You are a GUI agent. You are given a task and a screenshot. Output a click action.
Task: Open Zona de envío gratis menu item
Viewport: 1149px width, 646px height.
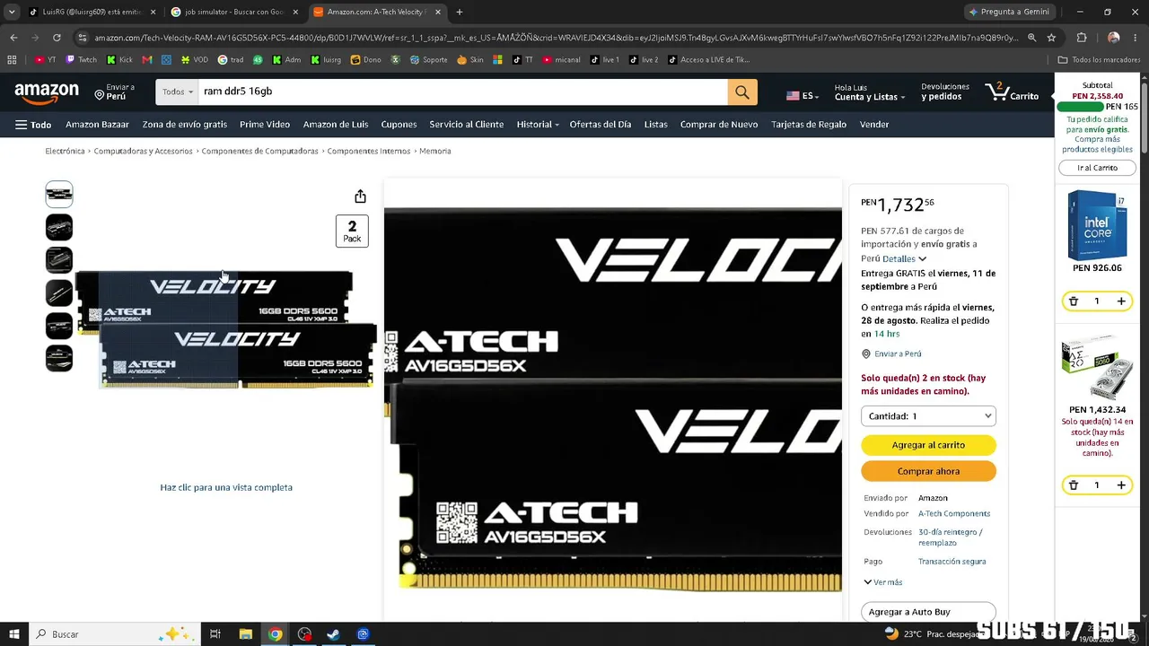185,125
